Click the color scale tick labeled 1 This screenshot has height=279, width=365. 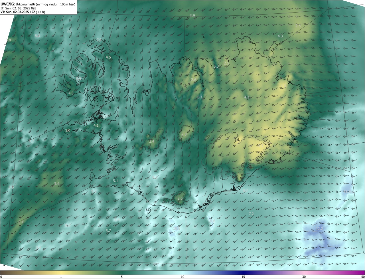pos(61,277)
